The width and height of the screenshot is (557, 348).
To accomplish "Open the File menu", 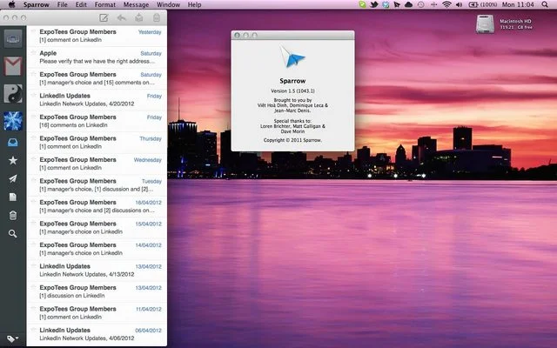I will coord(62,4).
